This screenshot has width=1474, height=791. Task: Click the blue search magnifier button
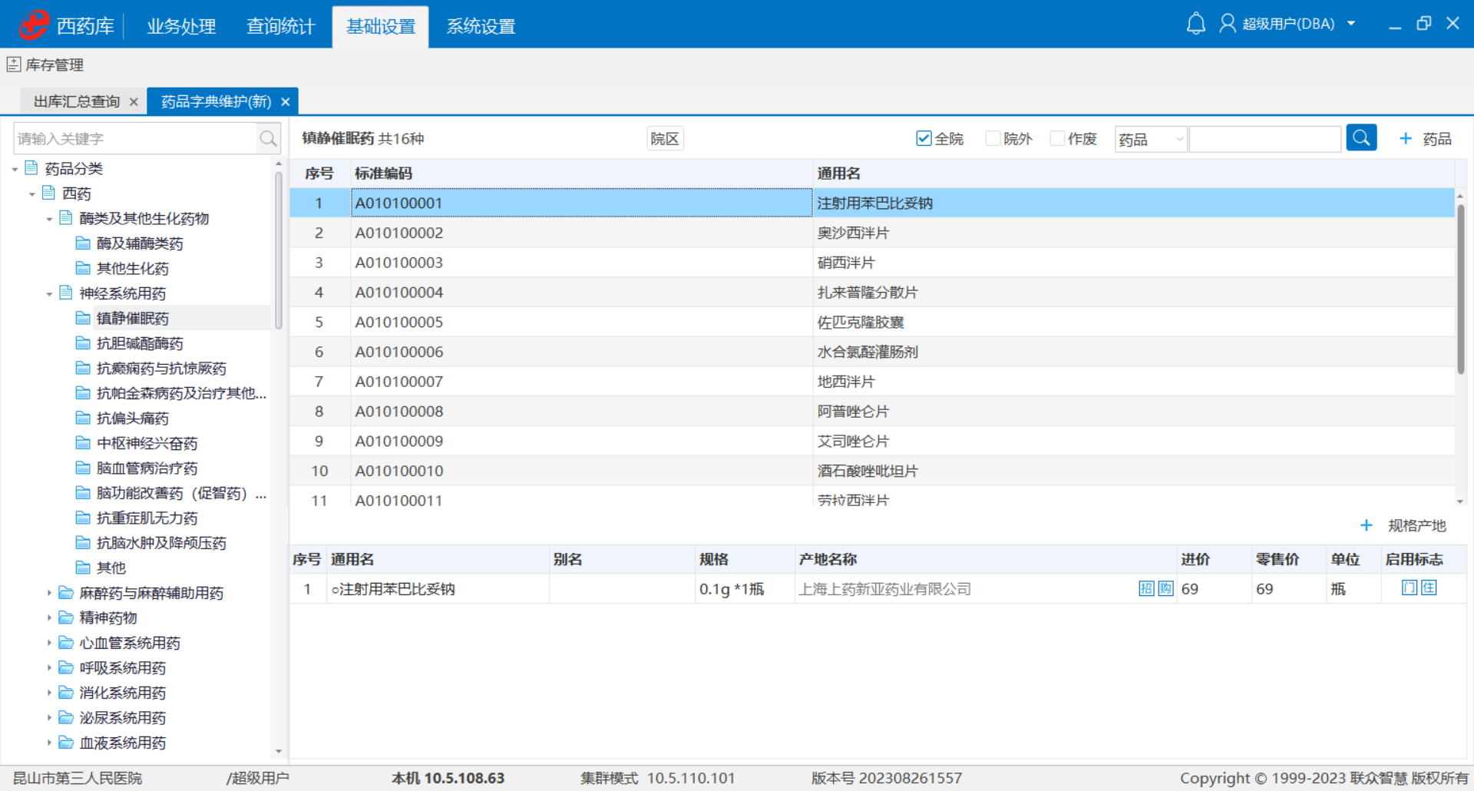tap(1361, 138)
